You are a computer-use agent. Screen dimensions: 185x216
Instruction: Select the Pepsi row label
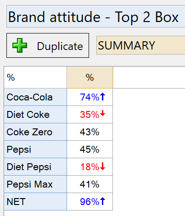35,150
